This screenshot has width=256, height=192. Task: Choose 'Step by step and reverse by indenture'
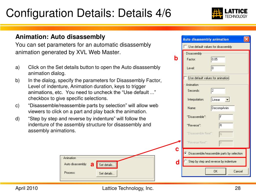tap(185, 161)
